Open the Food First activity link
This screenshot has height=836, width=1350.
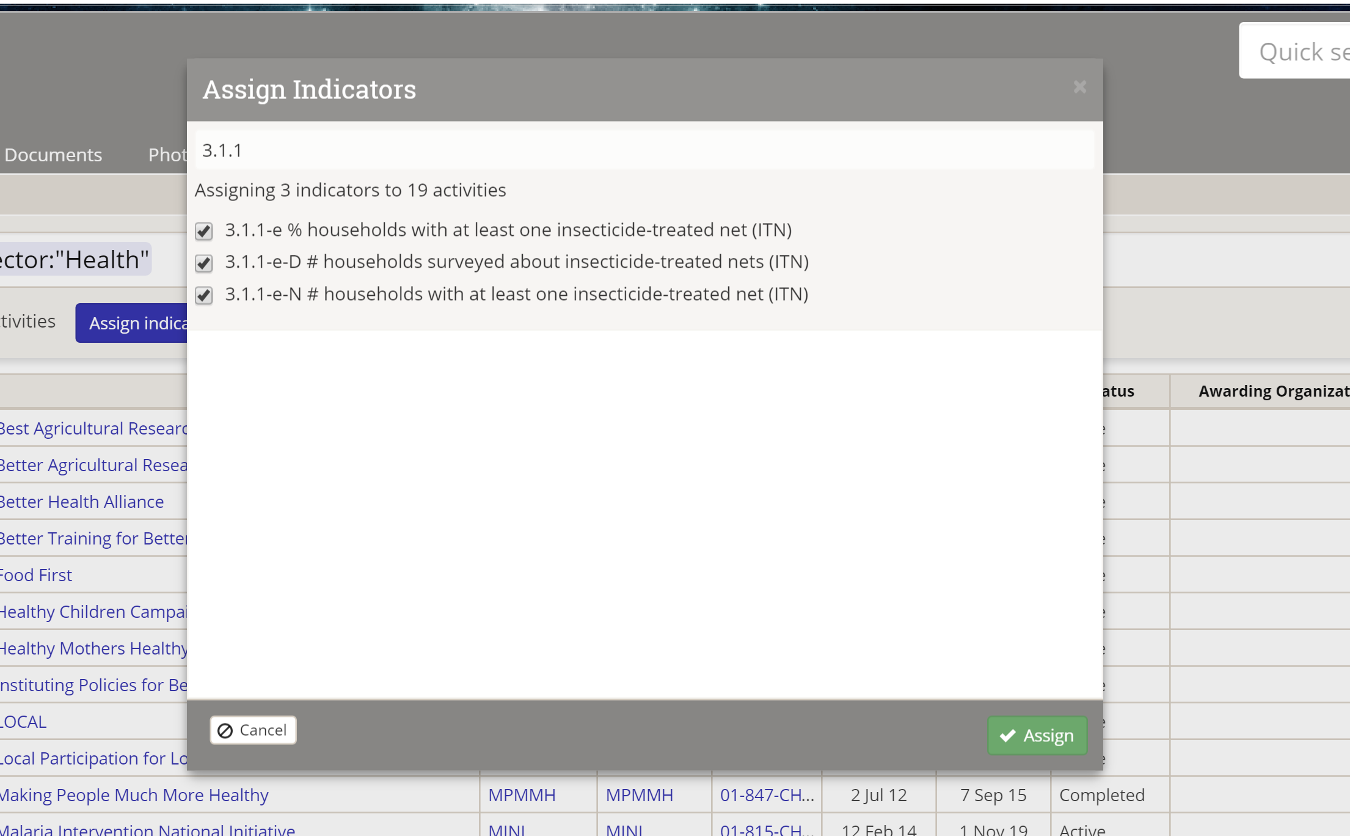click(36, 575)
